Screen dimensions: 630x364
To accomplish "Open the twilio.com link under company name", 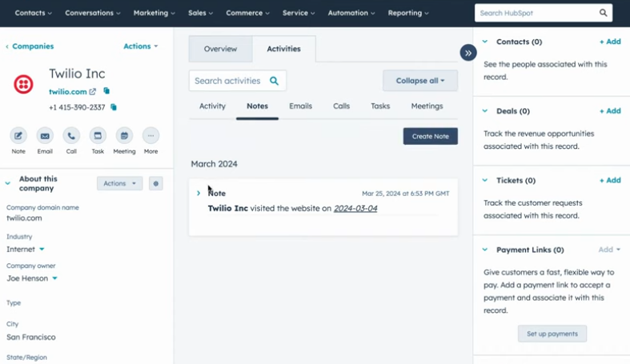I will [x=68, y=92].
